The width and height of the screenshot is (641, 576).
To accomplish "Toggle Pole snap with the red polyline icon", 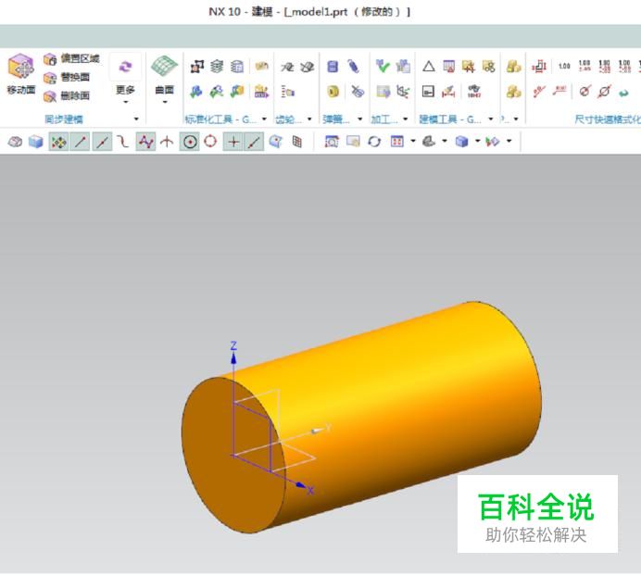I will tap(146, 142).
